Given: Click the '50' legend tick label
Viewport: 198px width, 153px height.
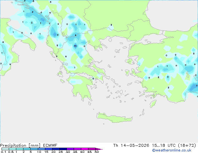Looking at the screenshot, I should pos(97,152).
